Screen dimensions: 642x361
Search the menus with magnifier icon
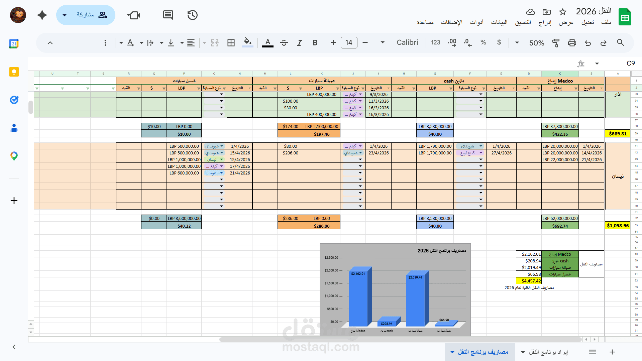[621, 42]
